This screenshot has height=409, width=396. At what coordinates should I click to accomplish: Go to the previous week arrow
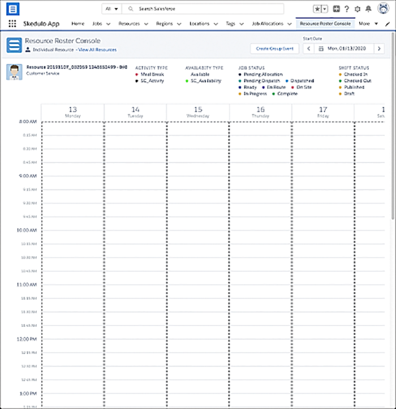[309, 49]
